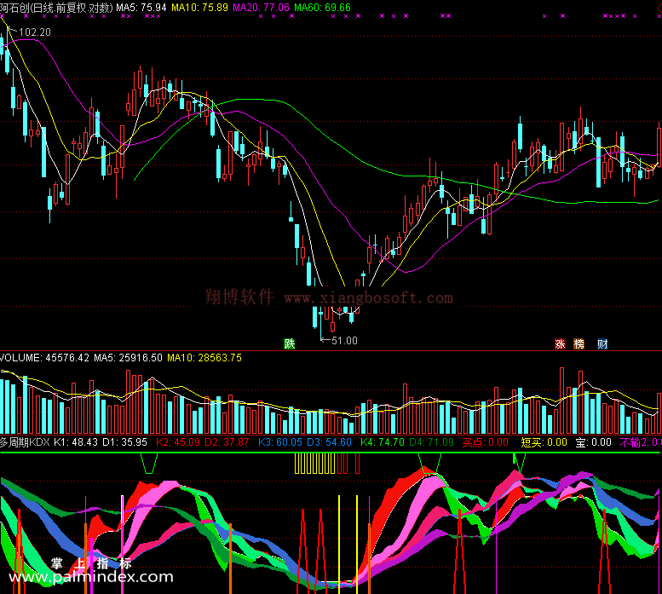Click the 51.00 low price marker

[x=343, y=341]
